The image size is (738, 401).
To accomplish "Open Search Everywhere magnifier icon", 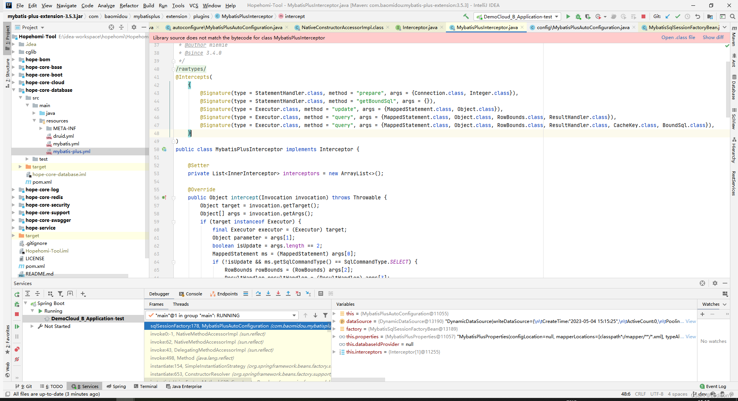I will (x=732, y=16).
